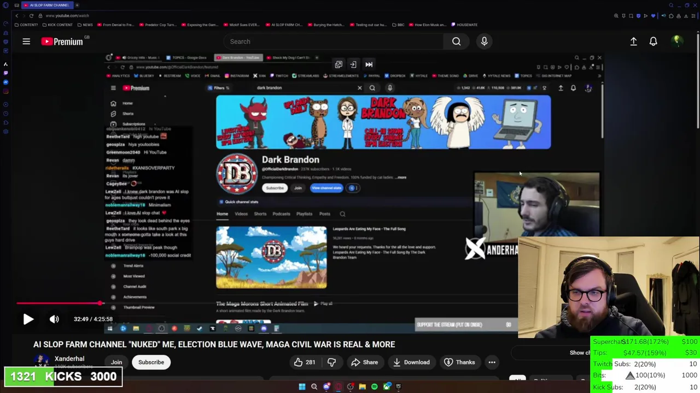Mute the video with speaker icon
Image resolution: width=700 pixels, height=393 pixels.
coord(54,319)
